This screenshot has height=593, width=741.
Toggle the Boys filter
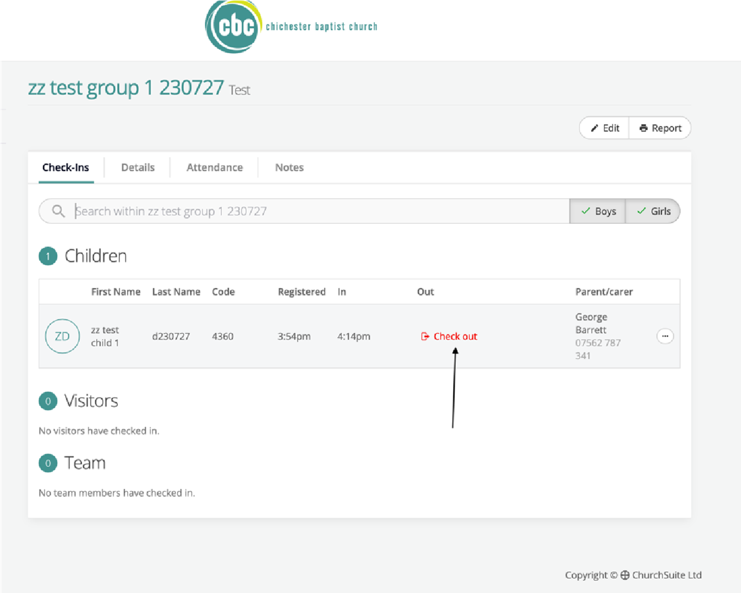point(598,211)
